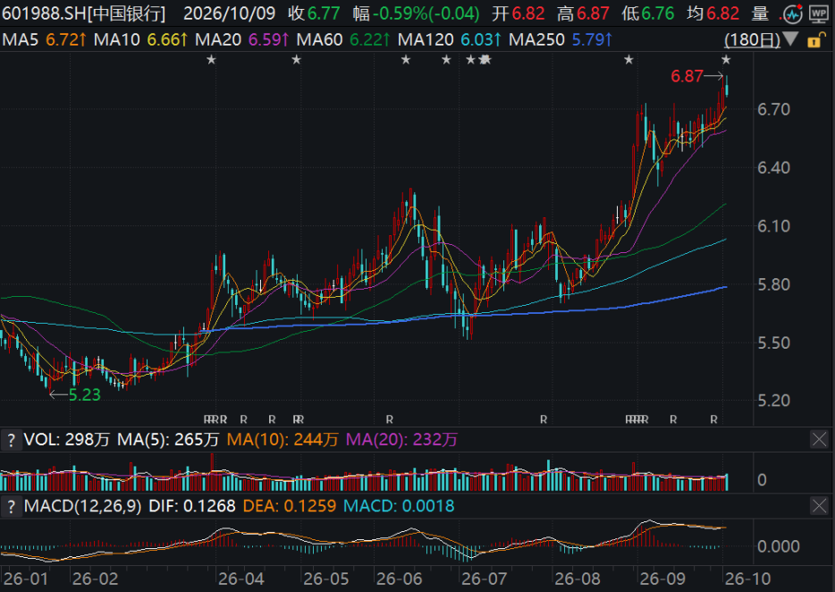Click the 601988.SH[中国银行] stock title
This screenshot has height=592, width=835.
click(x=84, y=13)
